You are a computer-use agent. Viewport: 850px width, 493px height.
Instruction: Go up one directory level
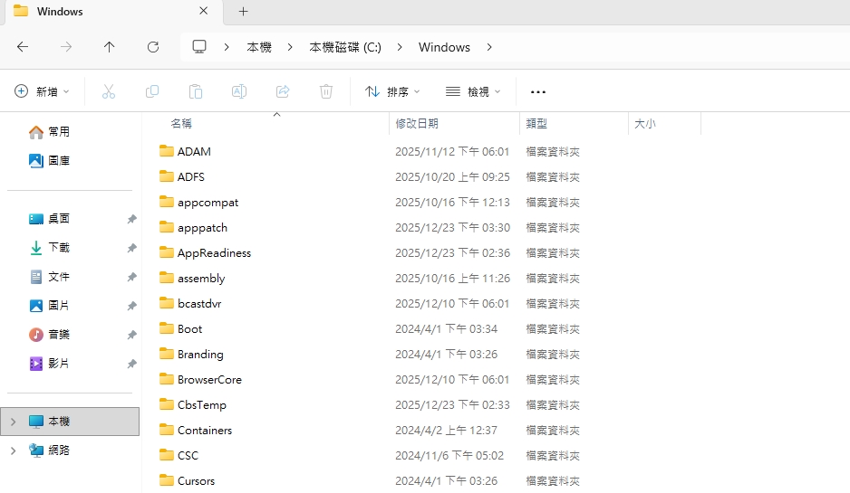pyautogui.click(x=110, y=47)
